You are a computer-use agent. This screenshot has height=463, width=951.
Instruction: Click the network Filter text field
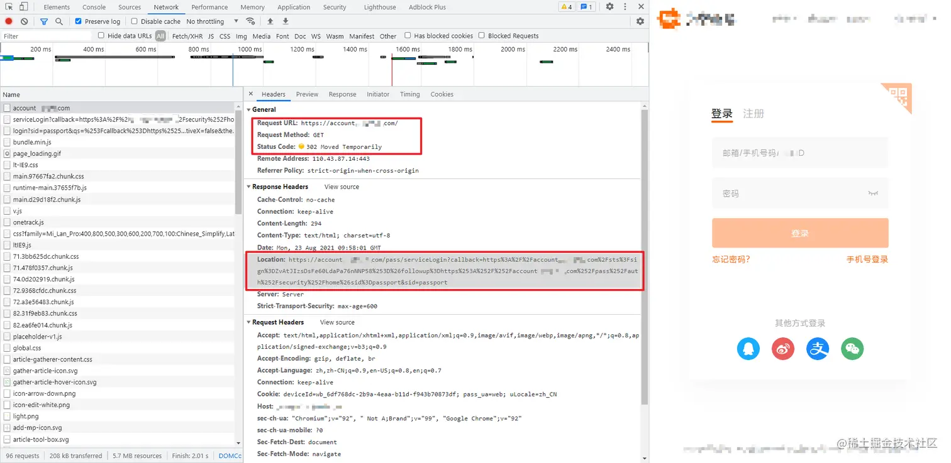(x=47, y=36)
